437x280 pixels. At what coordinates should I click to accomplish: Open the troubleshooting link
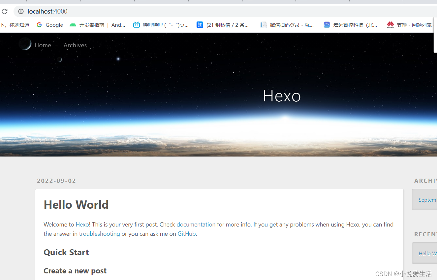click(99, 233)
